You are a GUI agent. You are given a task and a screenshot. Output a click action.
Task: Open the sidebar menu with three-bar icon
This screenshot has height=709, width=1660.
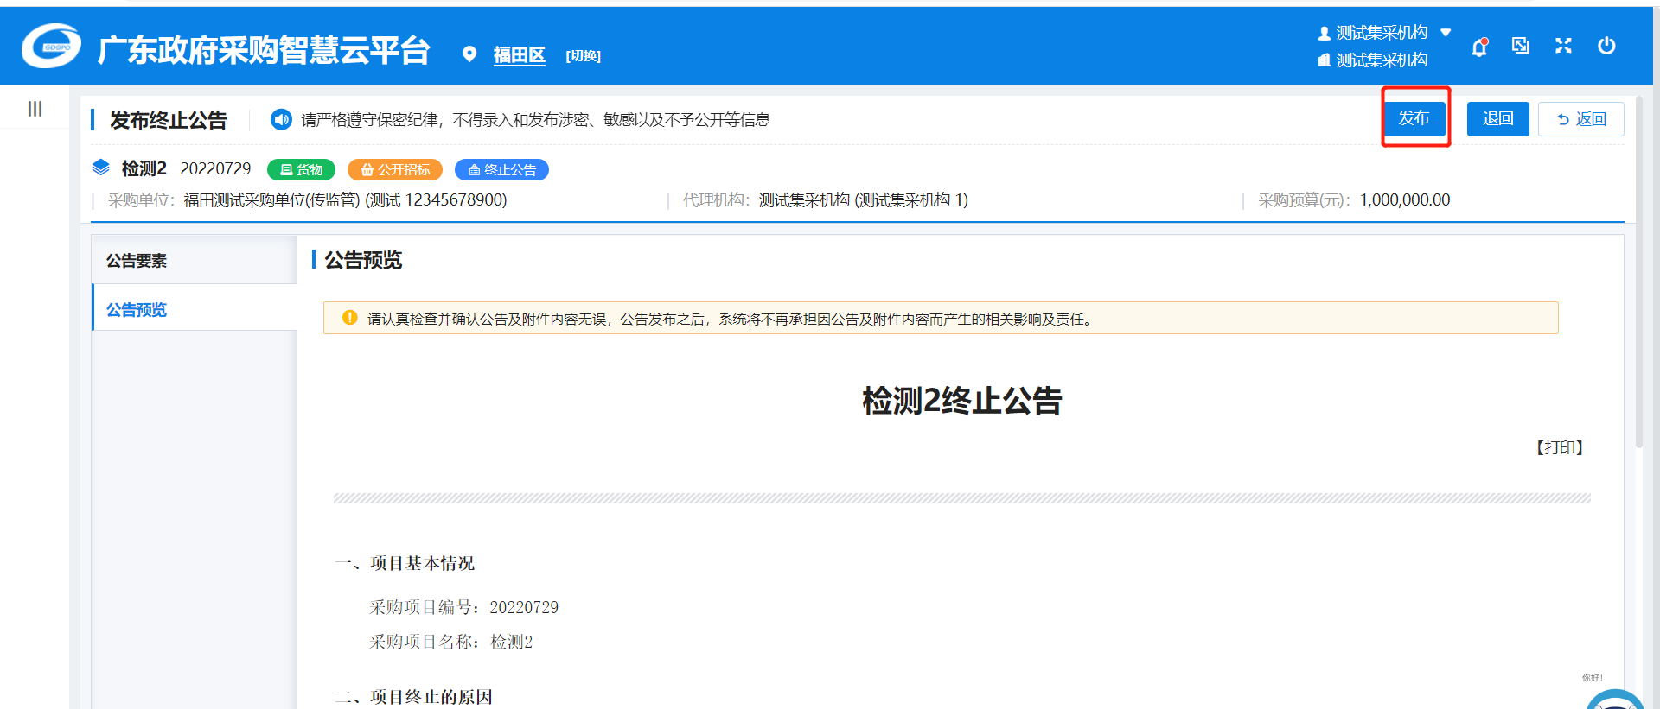click(35, 109)
